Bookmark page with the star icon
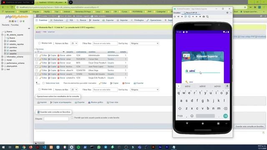267x150 pixels. point(245,7)
